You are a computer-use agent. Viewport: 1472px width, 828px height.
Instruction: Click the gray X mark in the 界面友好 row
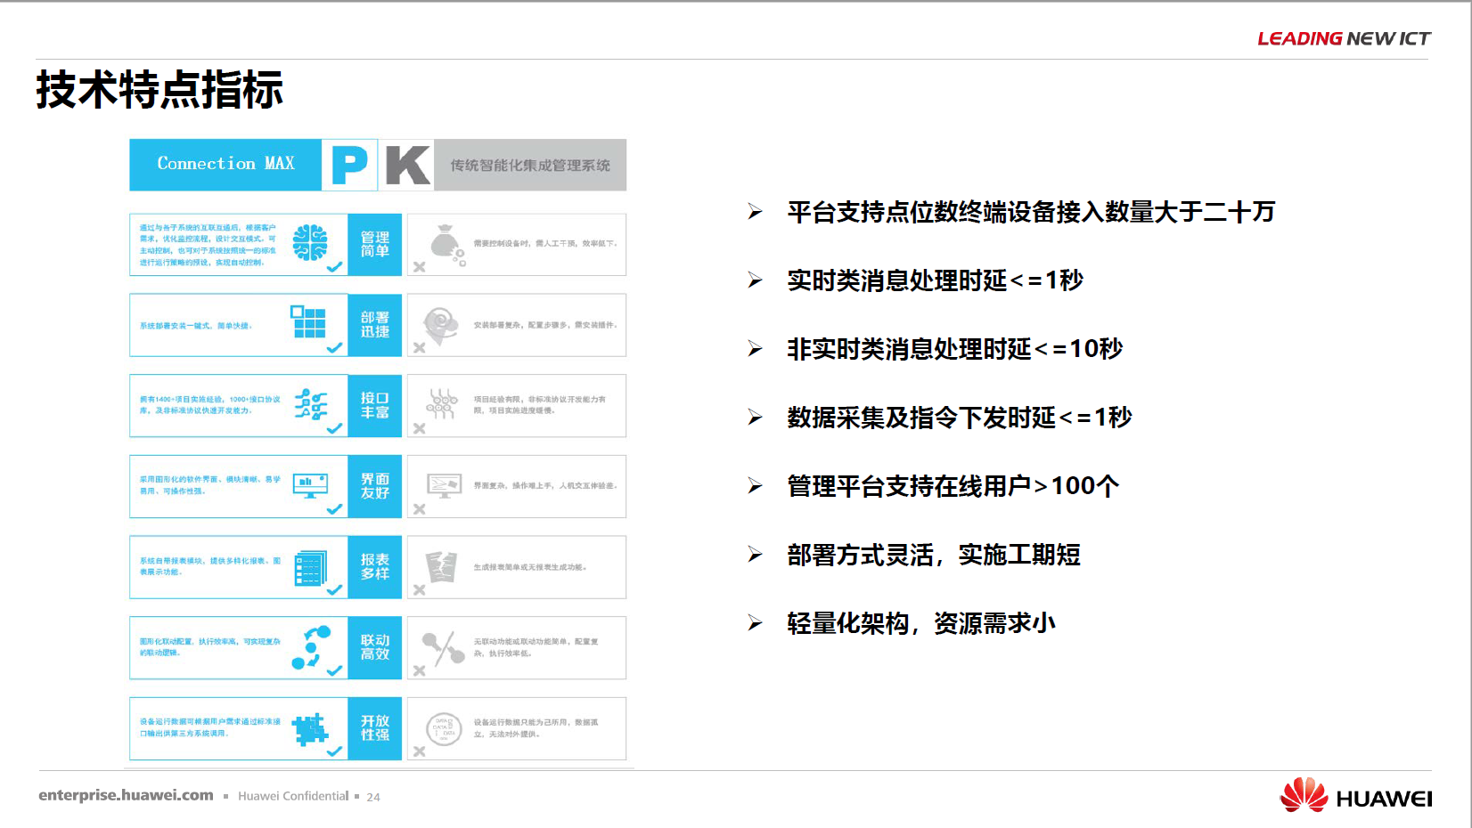(419, 508)
